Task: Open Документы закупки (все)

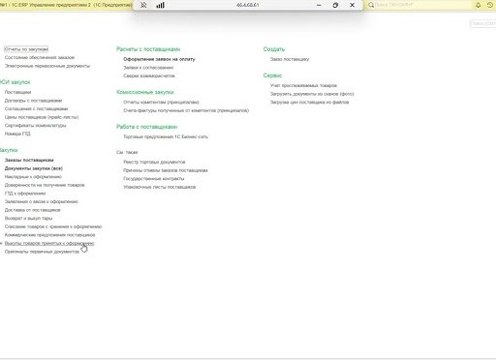Action: coord(34,168)
